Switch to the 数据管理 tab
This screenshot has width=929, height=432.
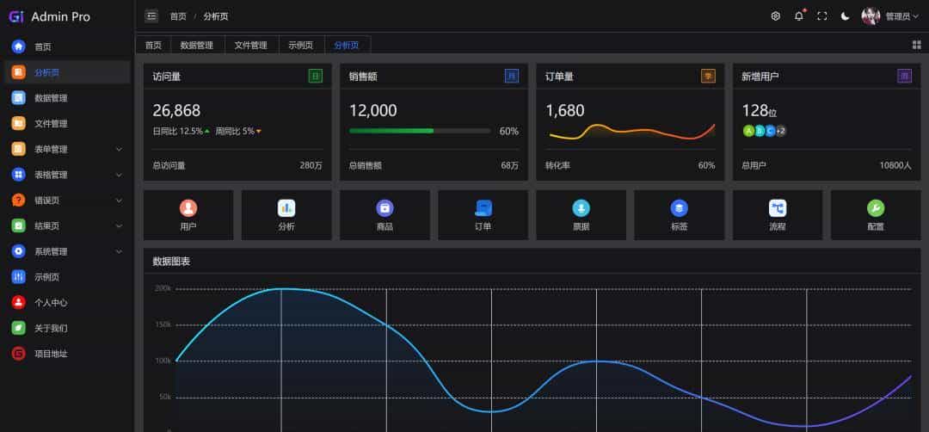click(x=197, y=45)
